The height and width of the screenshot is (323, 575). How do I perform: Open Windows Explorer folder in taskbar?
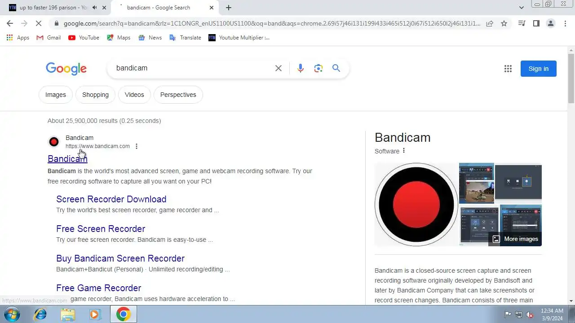[x=68, y=314]
